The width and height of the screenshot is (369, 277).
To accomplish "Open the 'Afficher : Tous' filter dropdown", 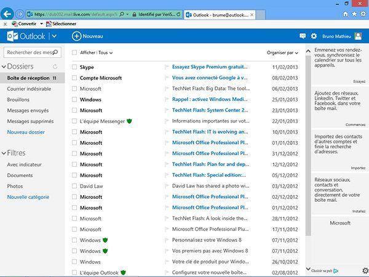I will [97, 53].
